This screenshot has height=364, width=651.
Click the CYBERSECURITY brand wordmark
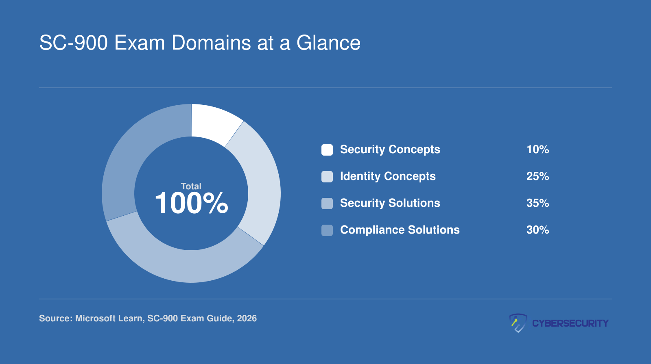coord(570,323)
